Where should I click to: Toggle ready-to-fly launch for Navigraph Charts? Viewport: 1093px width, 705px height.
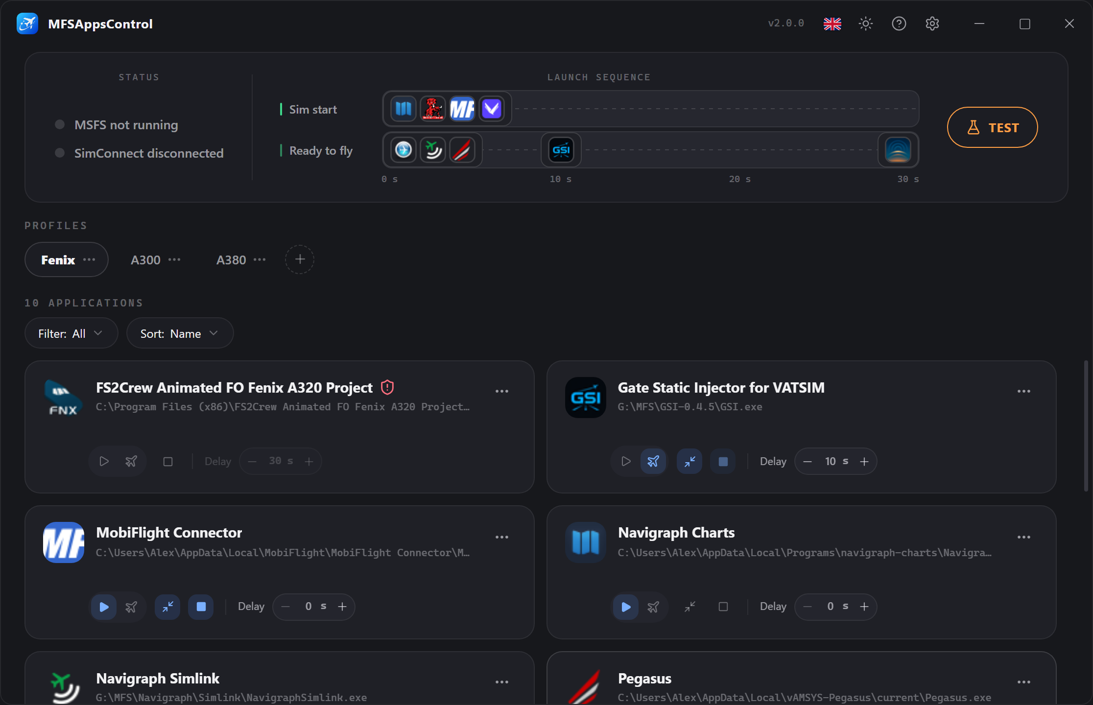[653, 607]
